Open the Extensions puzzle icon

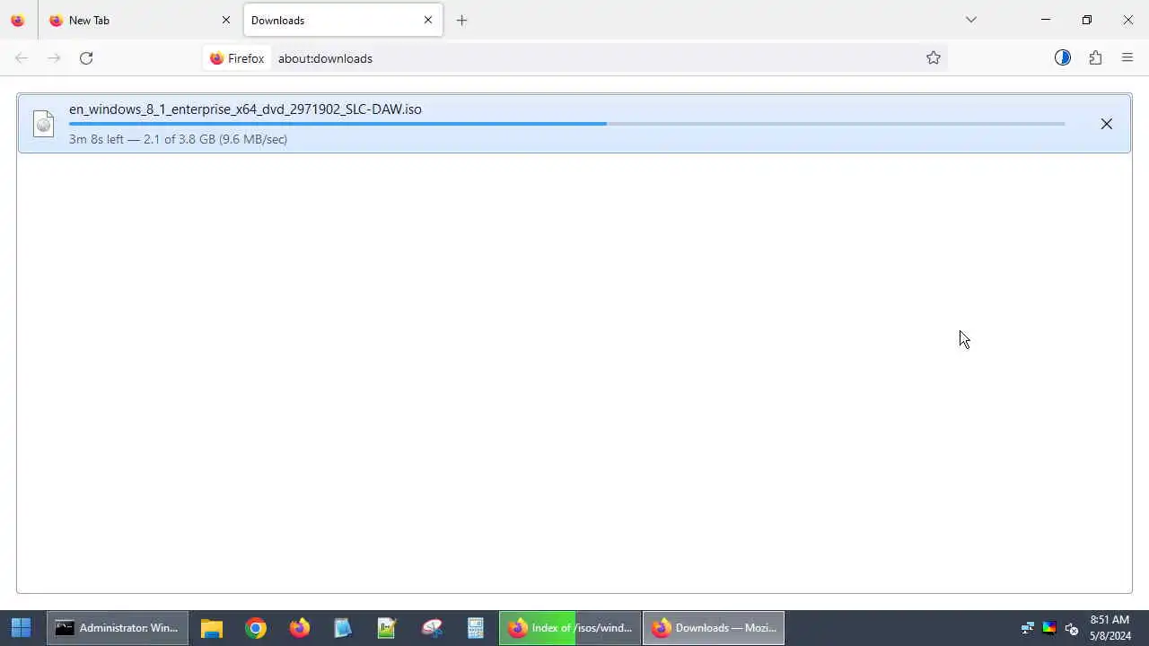[x=1095, y=58]
